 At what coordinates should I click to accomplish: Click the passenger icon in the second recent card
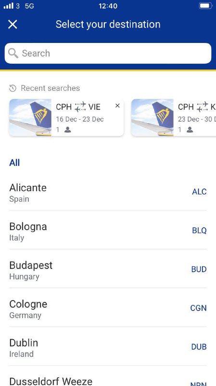pos(190,130)
